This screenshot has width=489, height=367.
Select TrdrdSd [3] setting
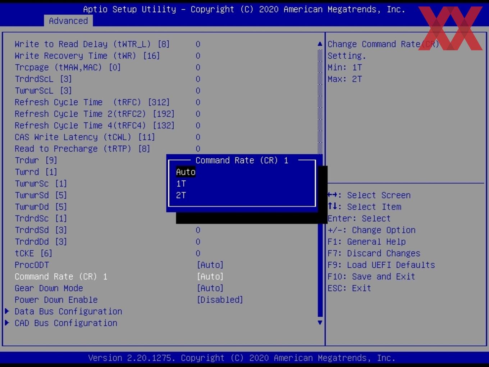(41, 230)
